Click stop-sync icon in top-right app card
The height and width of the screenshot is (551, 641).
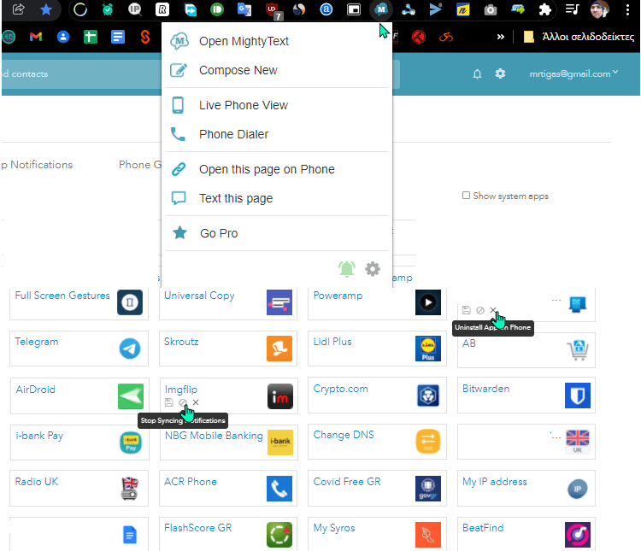click(480, 311)
